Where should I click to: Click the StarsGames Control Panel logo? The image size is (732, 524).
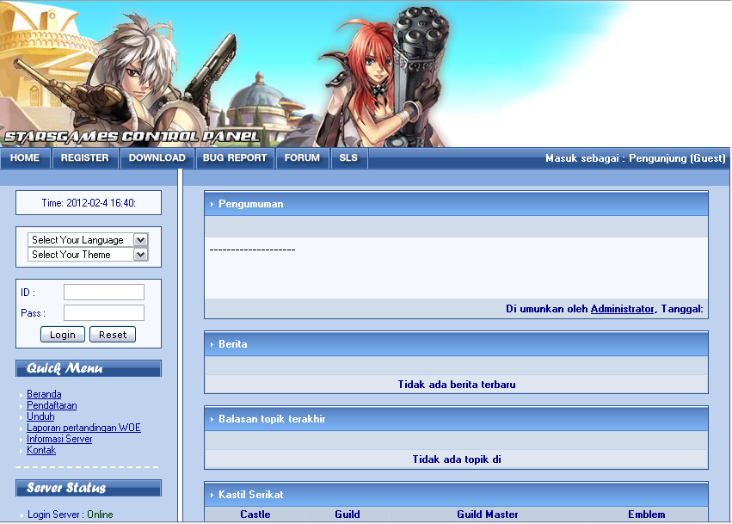point(132,136)
